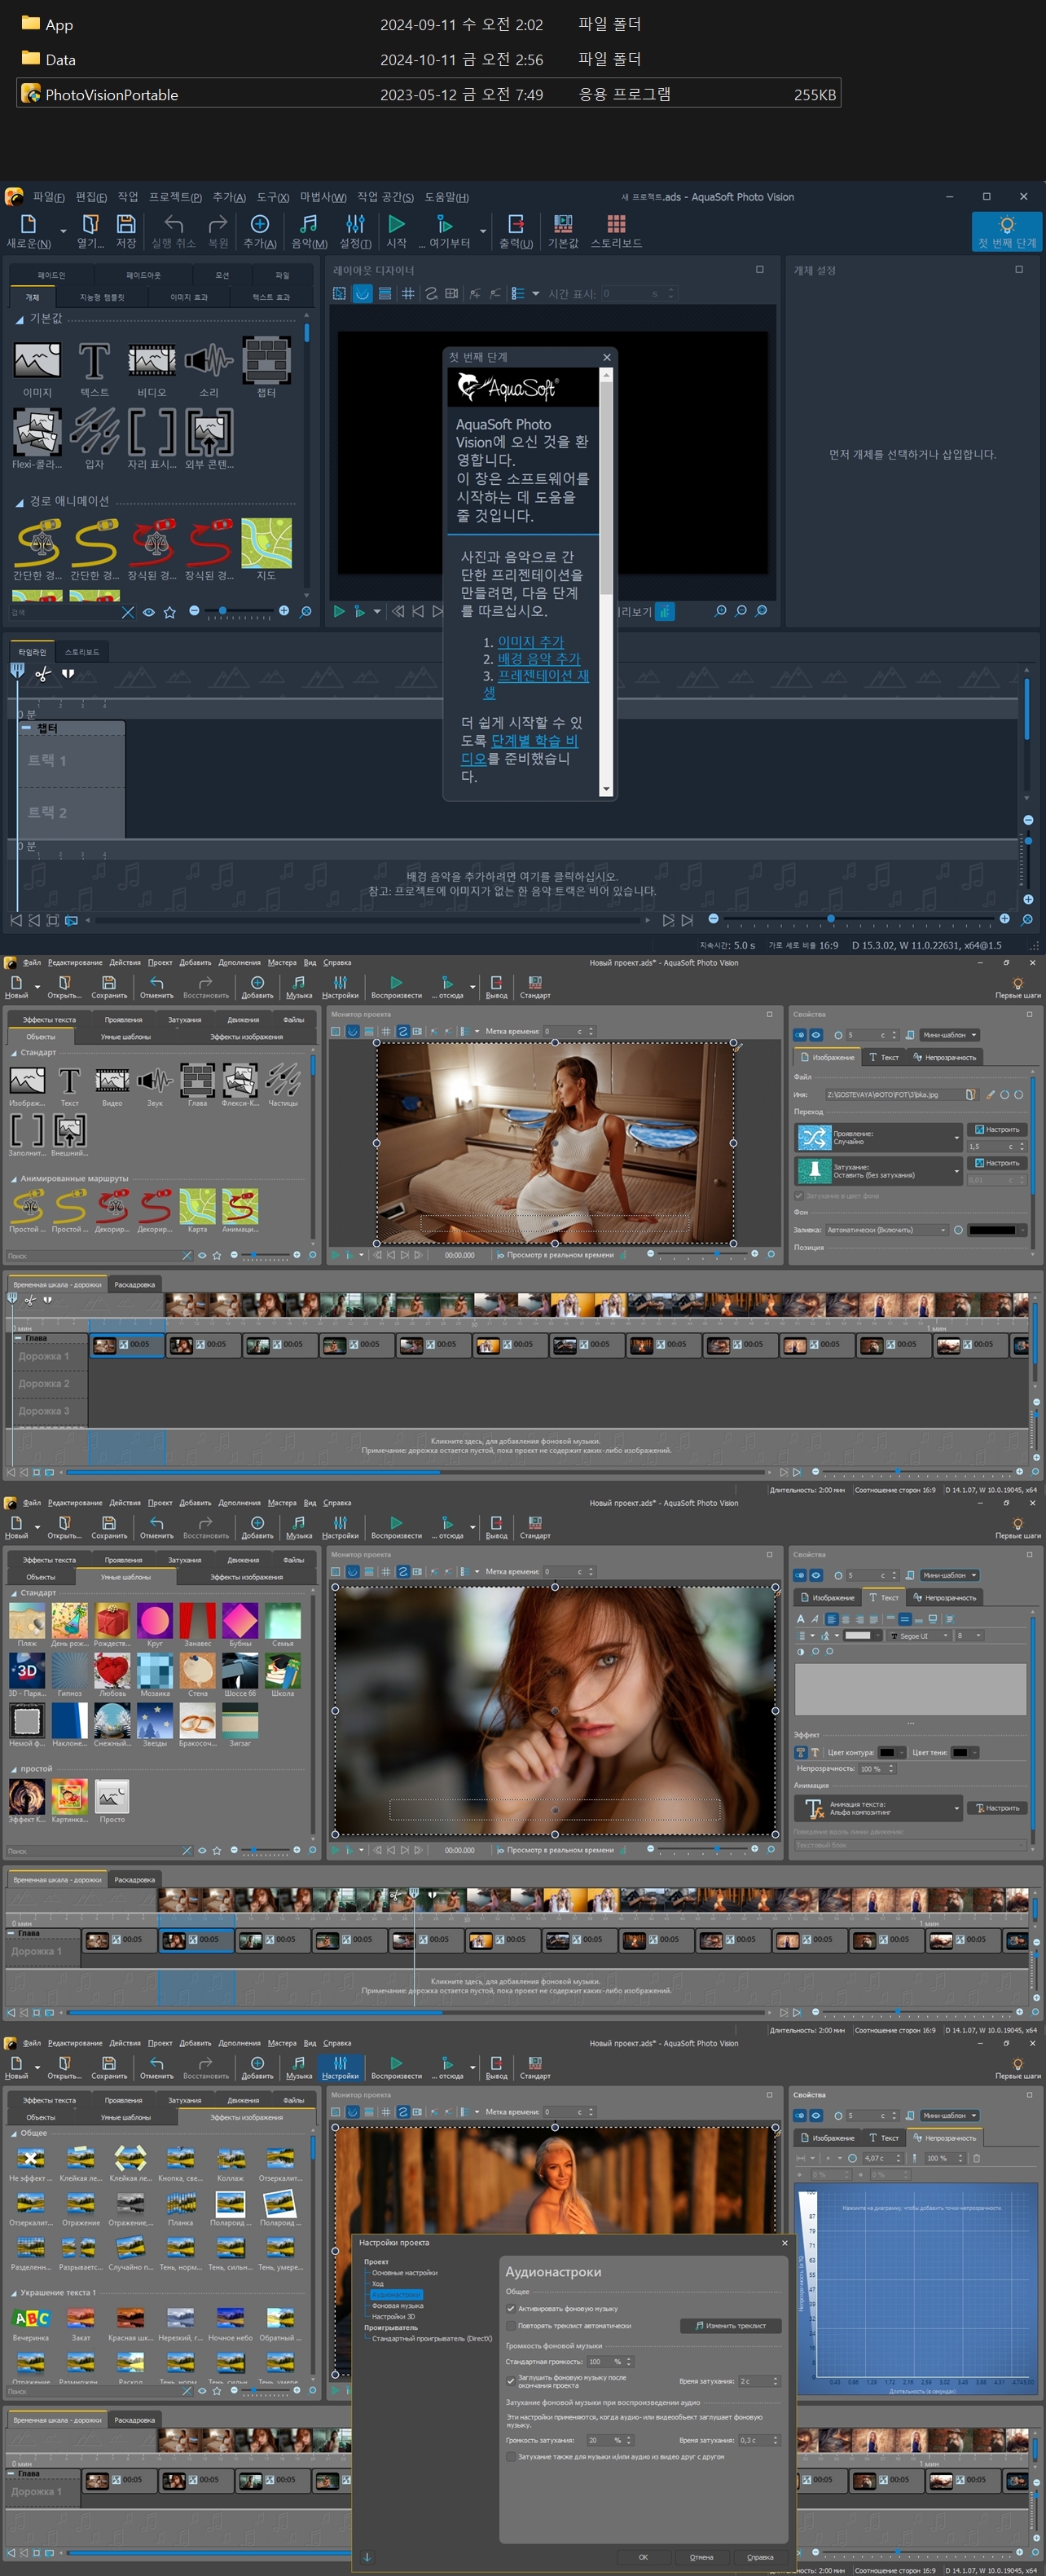Click the Korean toolbox zoom slider
This screenshot has height=2576, width=1046.
point(238,611)
